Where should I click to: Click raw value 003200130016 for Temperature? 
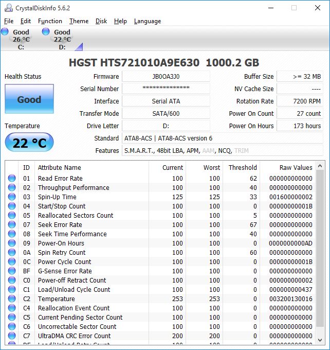point(291,299)
